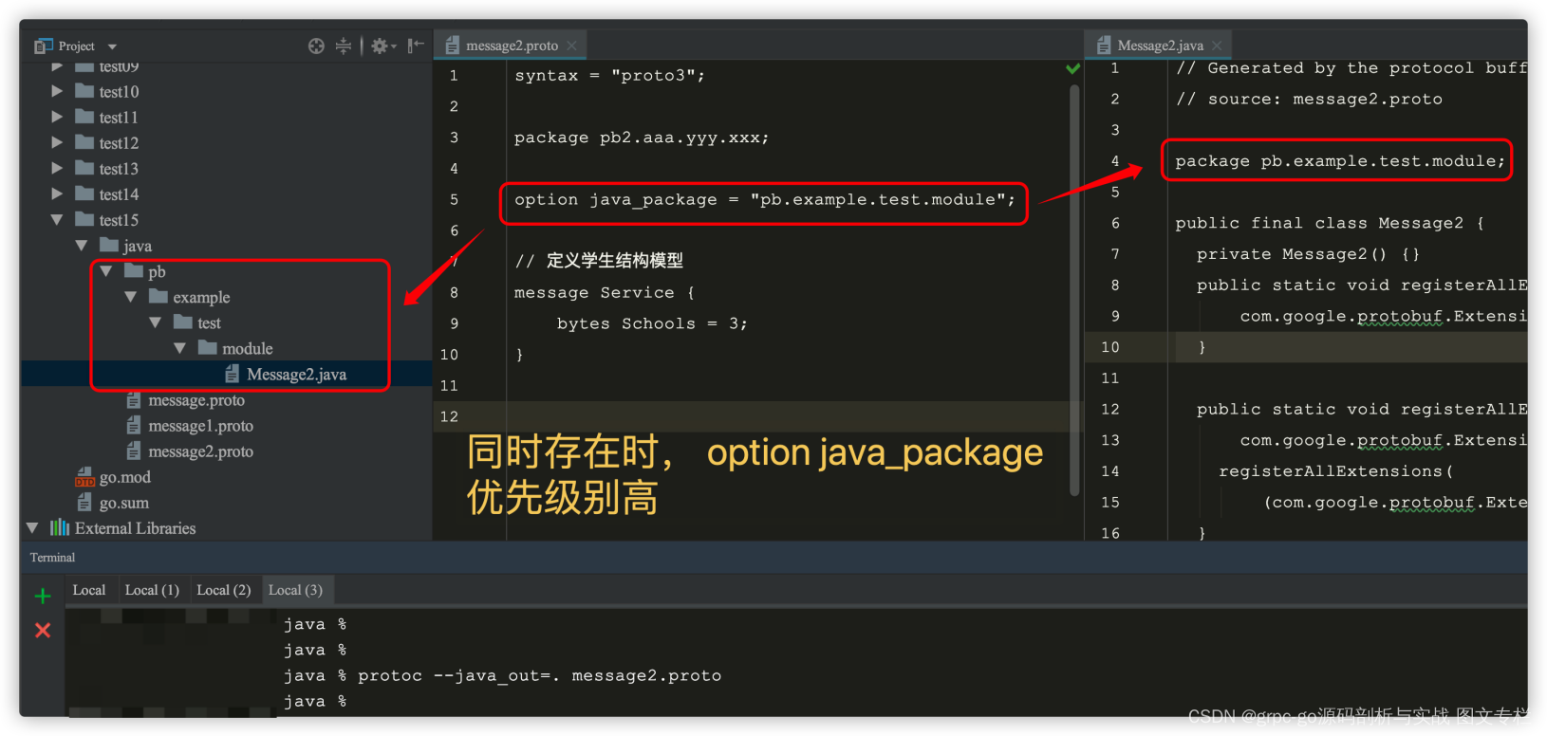Select the Local (2) terminal tab
This screenshot has height=736, width=1547.
tap(223, 590)
